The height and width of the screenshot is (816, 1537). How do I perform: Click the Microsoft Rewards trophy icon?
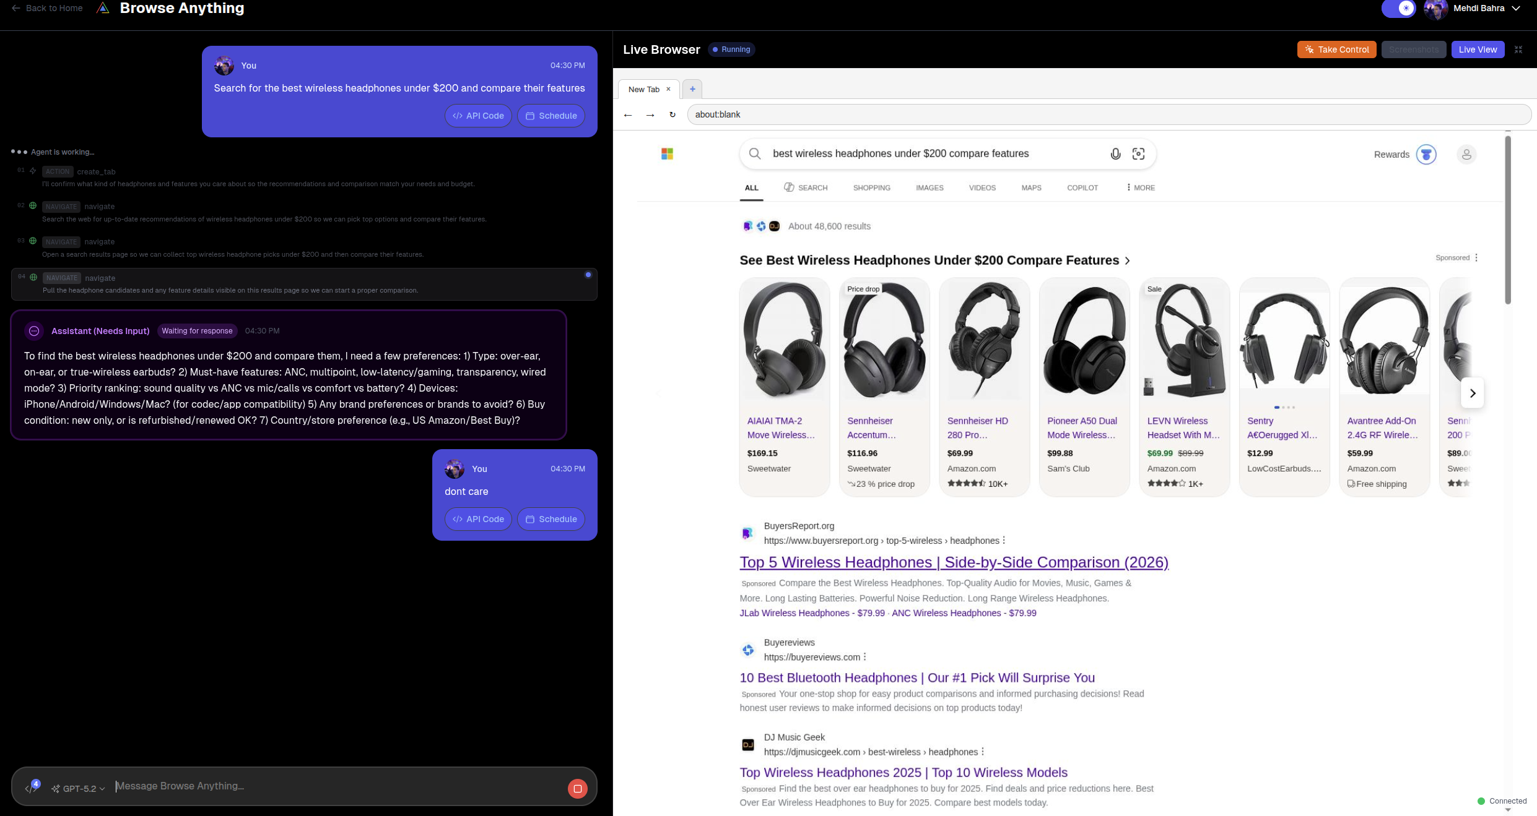pyautogui.click(x=1427, y=154)
